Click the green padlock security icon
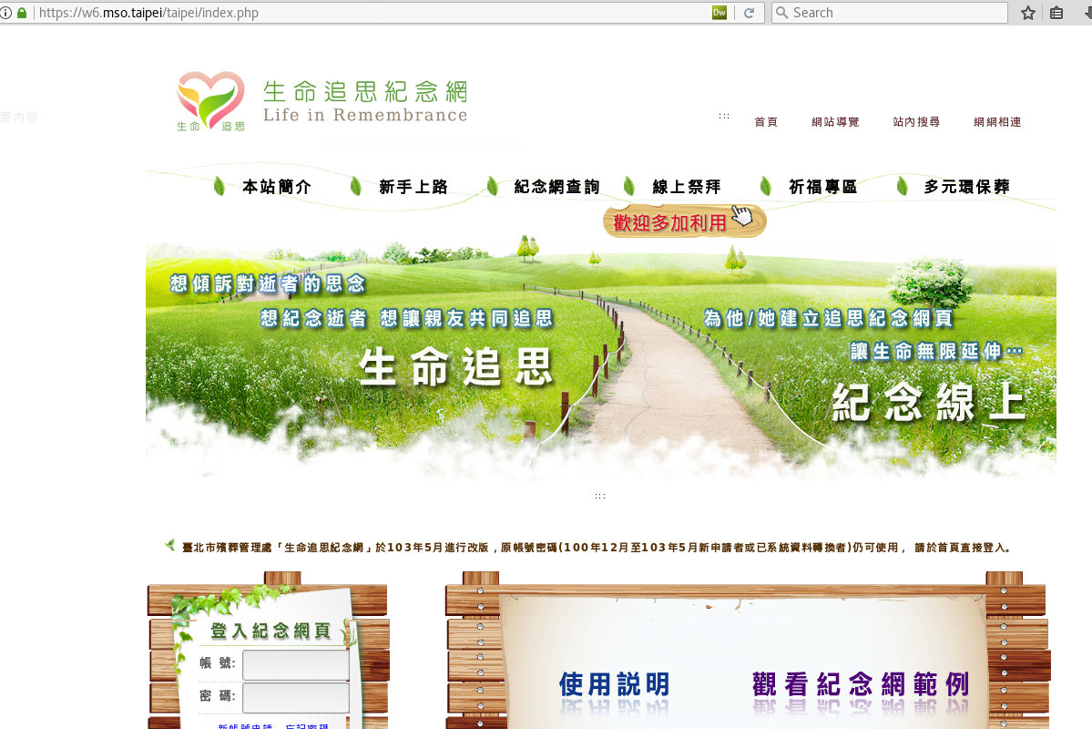Image resolution: width=1092 pixels, height=729 pixels. click(x=22, y=13)
